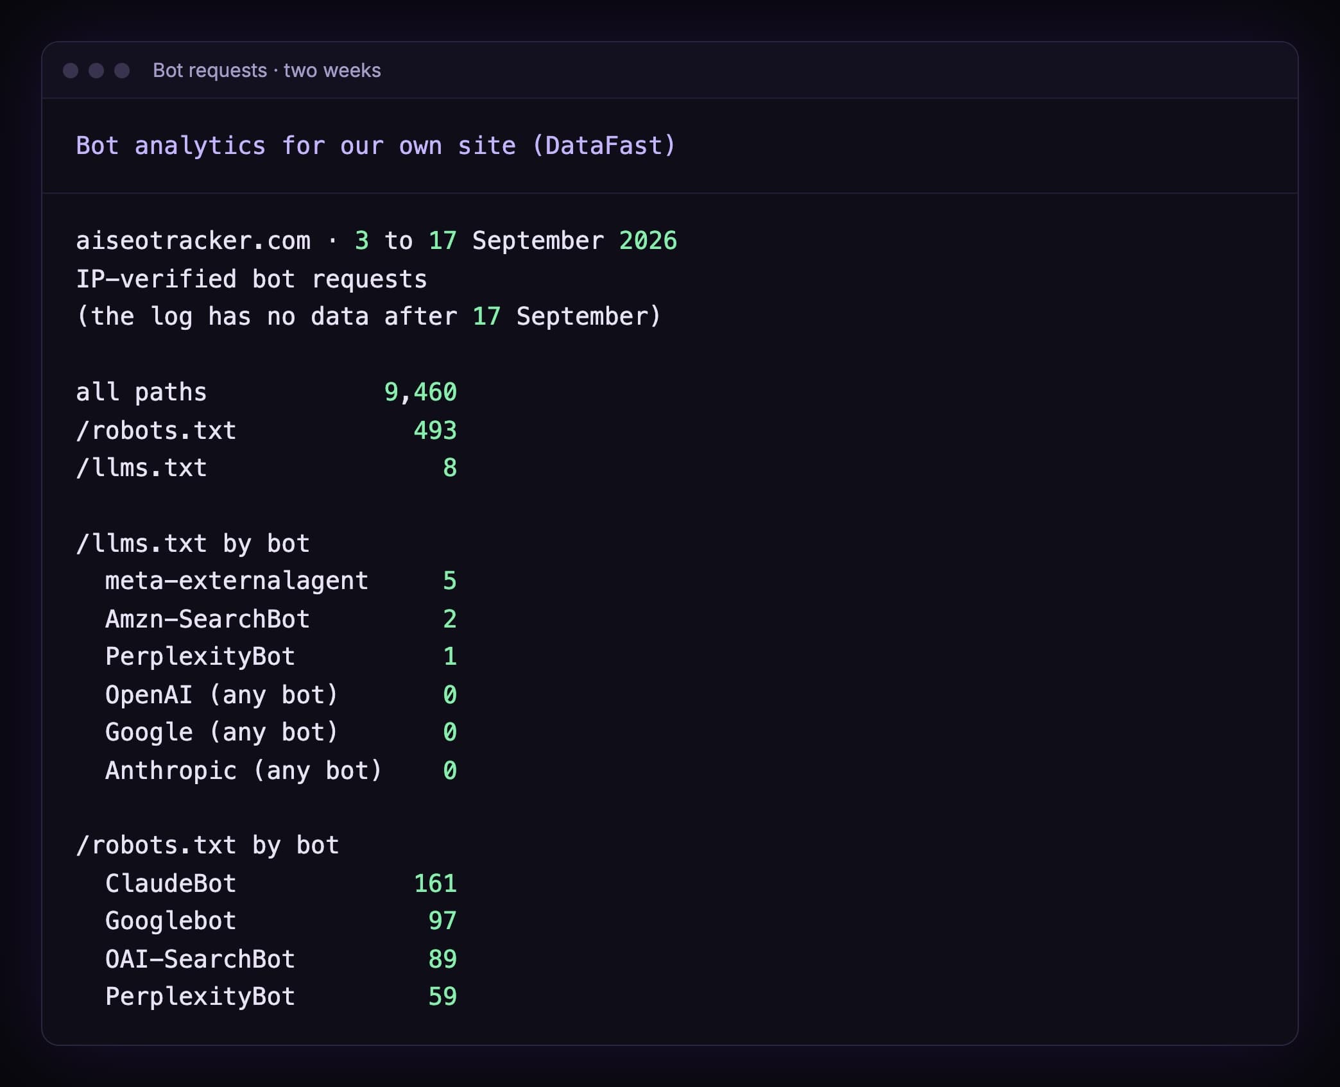
Task: Click the value 59 for PerplexityBot
Action: [x=443, y=997]
